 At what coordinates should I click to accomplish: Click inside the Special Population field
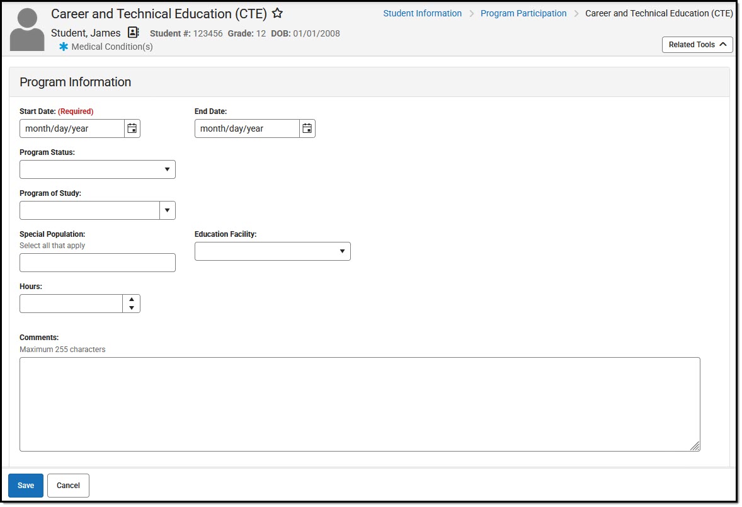coord(97,262)
